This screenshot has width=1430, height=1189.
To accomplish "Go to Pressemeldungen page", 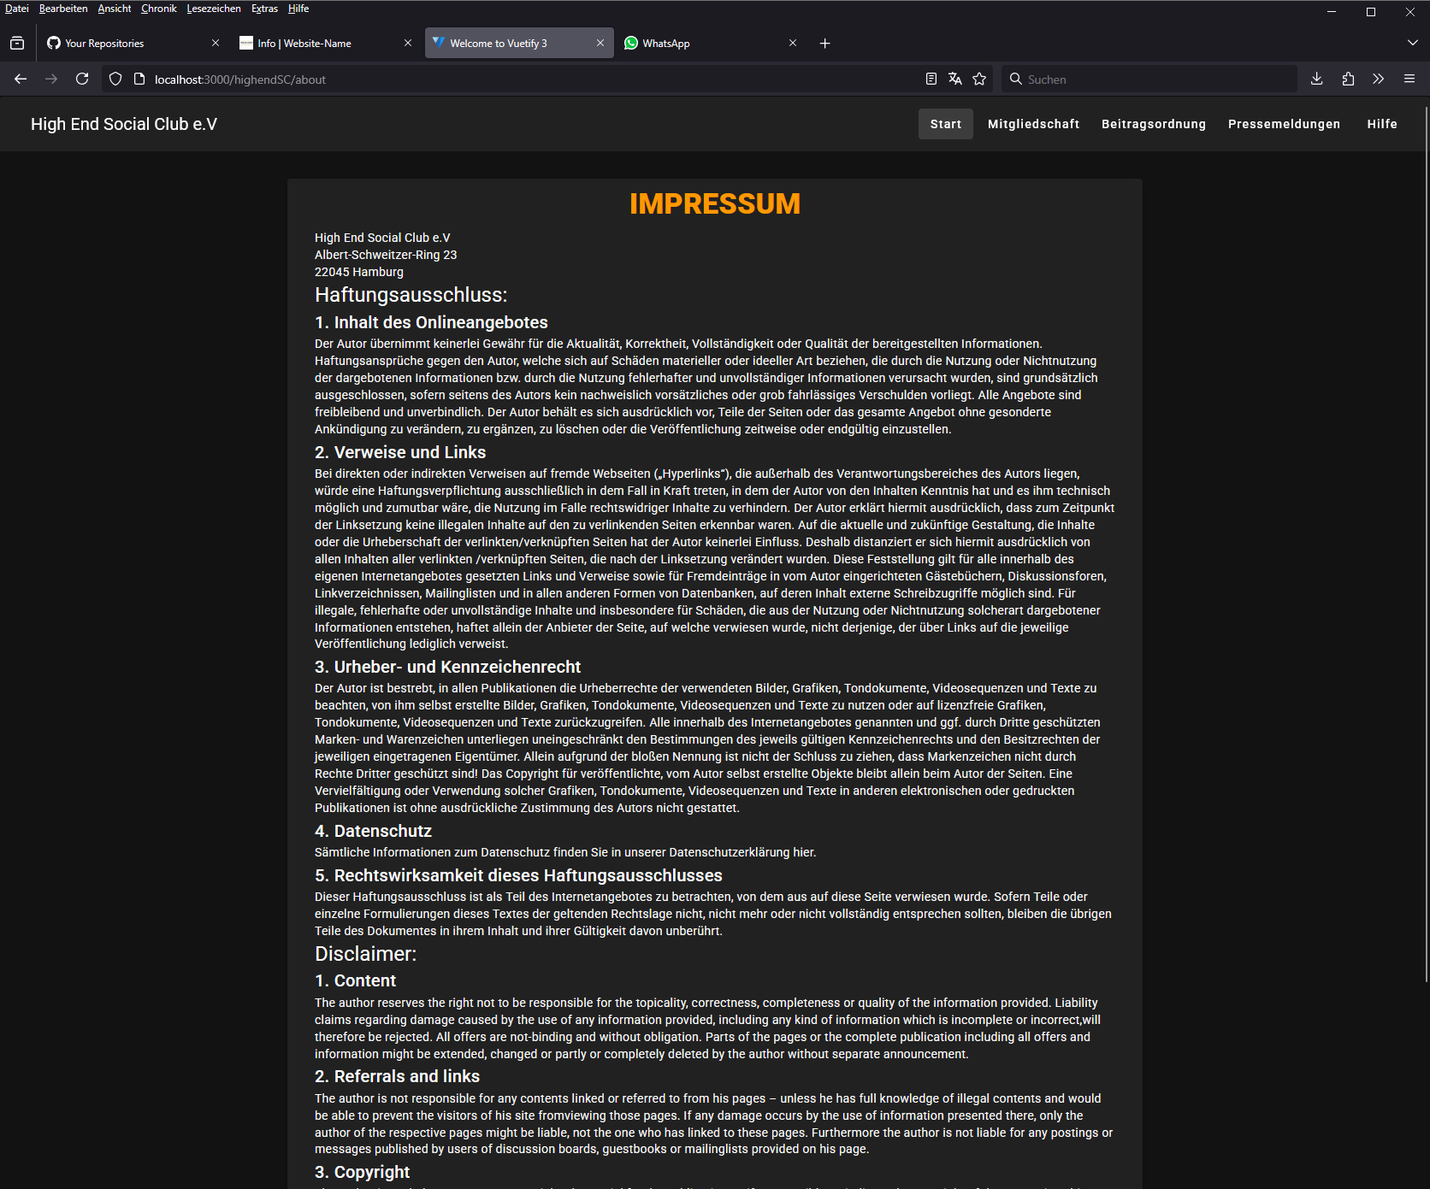I will coord(1284,124).
